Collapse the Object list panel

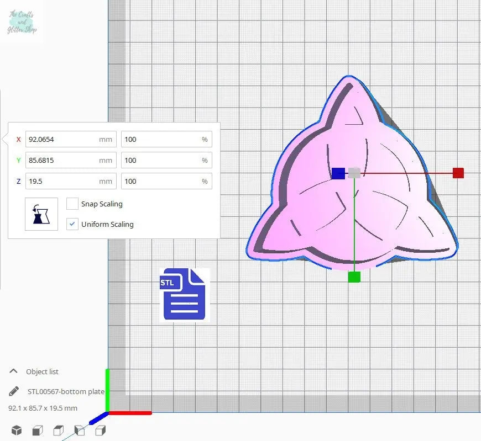(x=14, y=371)
